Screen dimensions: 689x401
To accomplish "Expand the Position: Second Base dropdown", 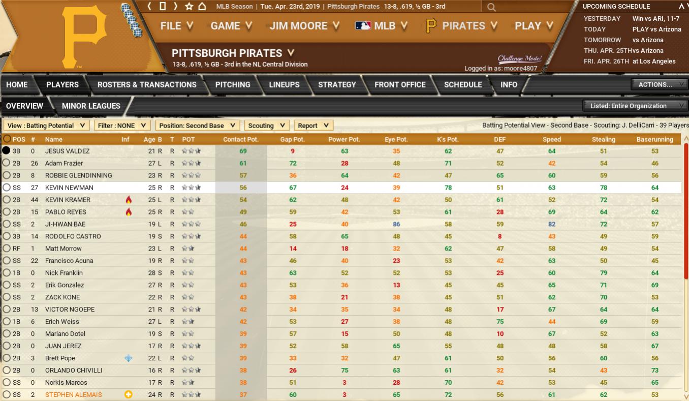I will [x=197, y=126].
